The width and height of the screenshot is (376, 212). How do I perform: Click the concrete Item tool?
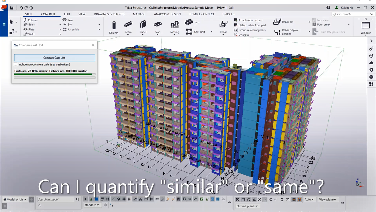coord(192,22)
